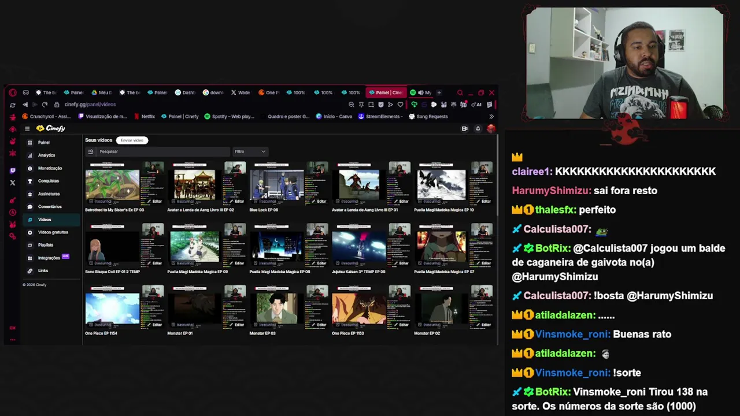Open the Filtro dropdown
740x416 pixels.
pyautogui.click(x=250, y=151)
